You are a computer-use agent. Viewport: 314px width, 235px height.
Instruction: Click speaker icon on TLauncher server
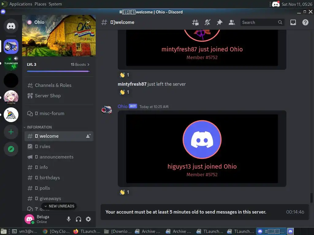point(16,58)
